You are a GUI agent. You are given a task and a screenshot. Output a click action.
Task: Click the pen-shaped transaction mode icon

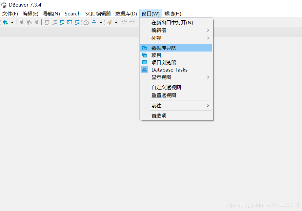click(x=110, y=22)
